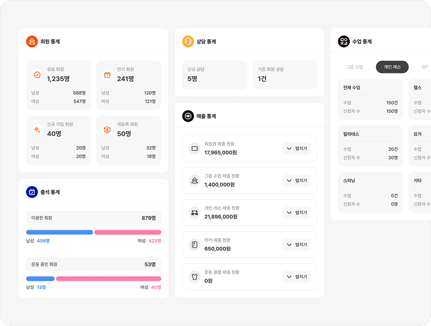Screen dimensions: 431x326
Task: Switch to the 그룹 수업 tab
Action: pyautogui.click(x=354, y=67)
